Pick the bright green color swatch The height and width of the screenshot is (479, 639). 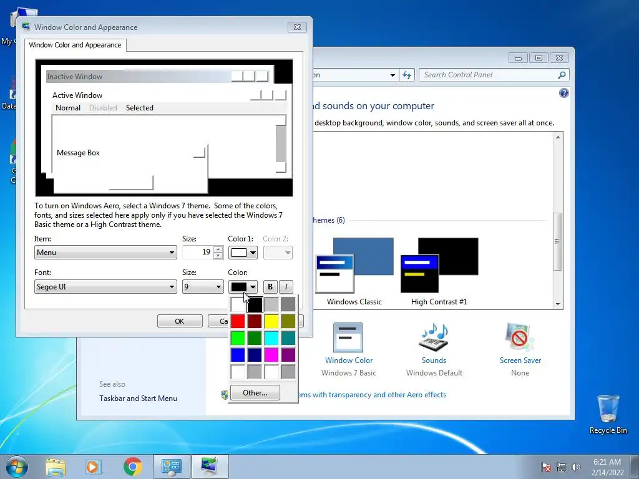click(x=238, y=337)
